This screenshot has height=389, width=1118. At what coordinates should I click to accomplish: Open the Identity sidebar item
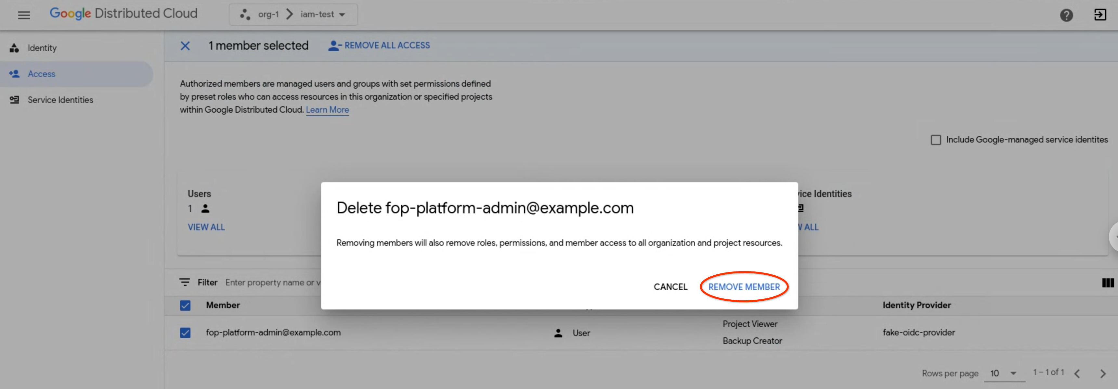(42, 48)
